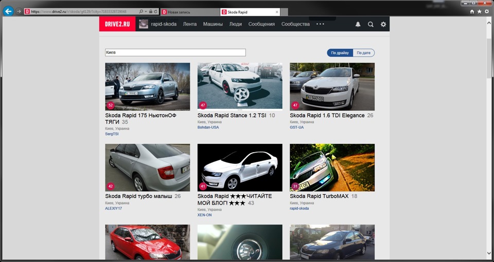Open the address bar dropdown arrow
This screenshot has width=494, height=262.
(146, 12)
